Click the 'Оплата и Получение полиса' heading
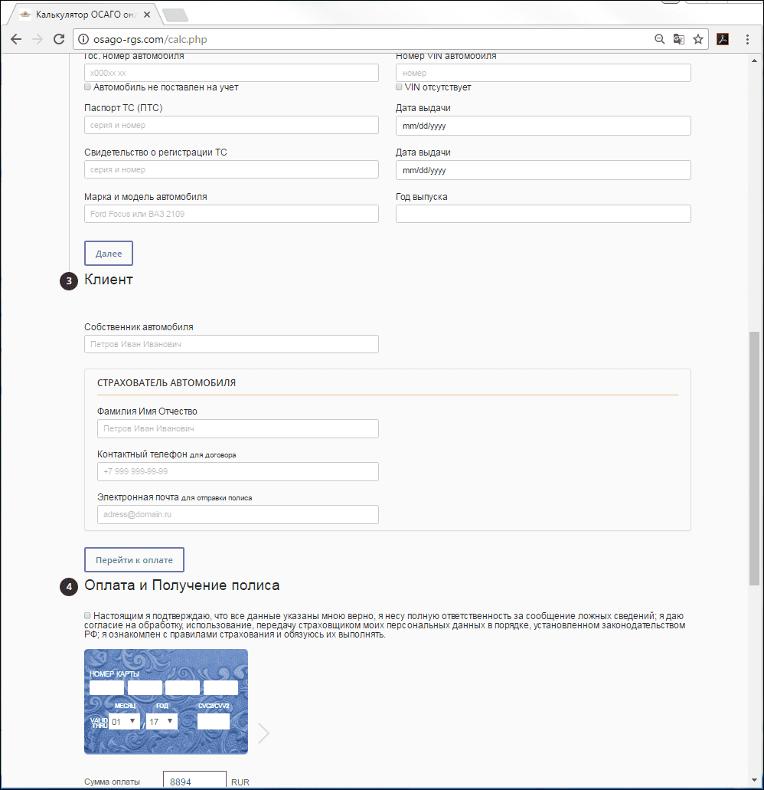 click(182, 585)
